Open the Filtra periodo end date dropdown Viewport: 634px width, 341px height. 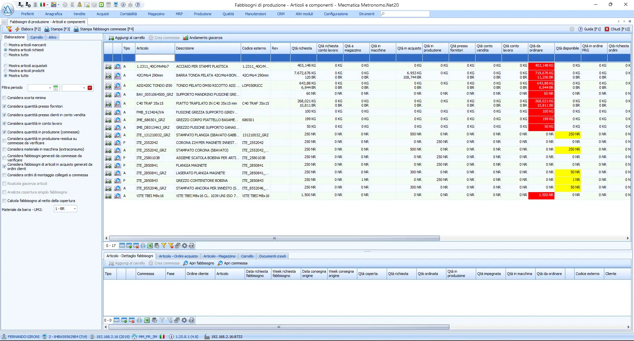[84, 88]
